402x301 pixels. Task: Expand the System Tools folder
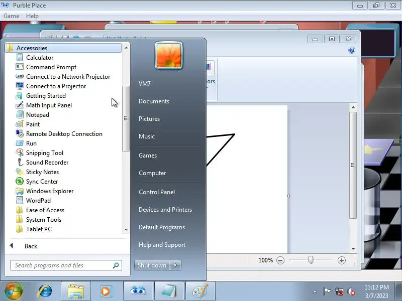(x=44, y=220)
